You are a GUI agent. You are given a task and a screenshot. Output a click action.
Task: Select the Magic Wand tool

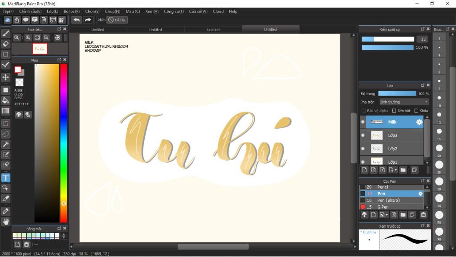5,144
